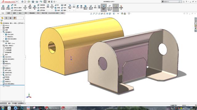The image size is (197, 110).
Task: Select the Revolved Cut tool
Action: pyautogui.click(x=35, y=7)
